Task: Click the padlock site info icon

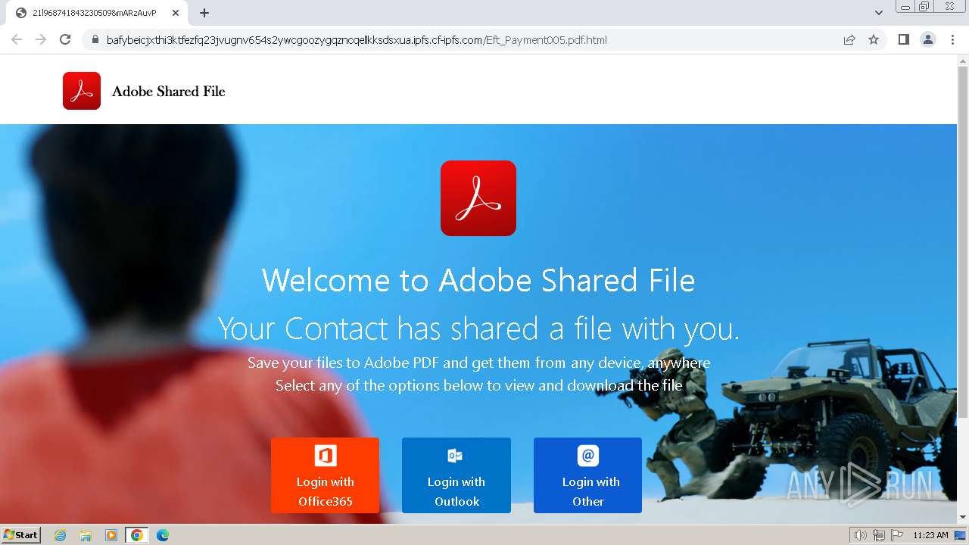Action: [x=95, y=40]
